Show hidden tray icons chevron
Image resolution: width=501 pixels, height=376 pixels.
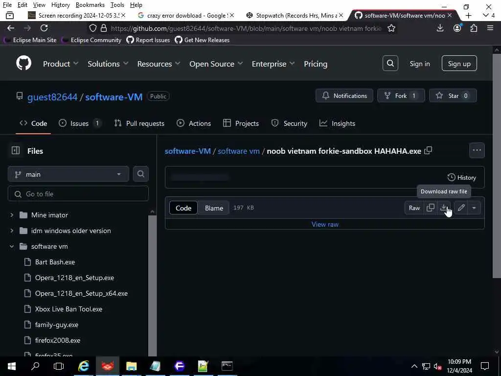click(x=414, y=366)
